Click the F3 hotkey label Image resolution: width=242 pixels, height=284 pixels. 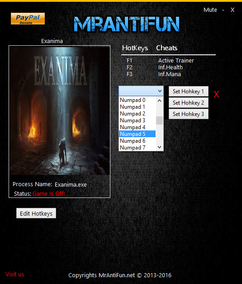tap(129, 74)
